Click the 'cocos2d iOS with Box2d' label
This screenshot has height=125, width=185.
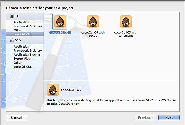(93, 34)
